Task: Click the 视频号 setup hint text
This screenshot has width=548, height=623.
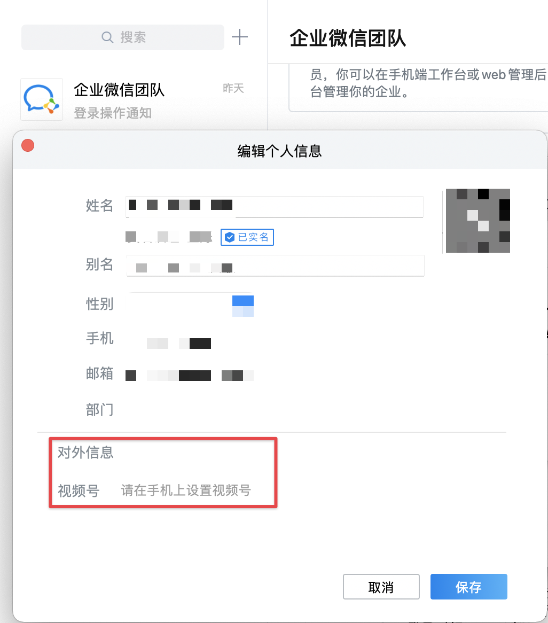Action: 186,490
